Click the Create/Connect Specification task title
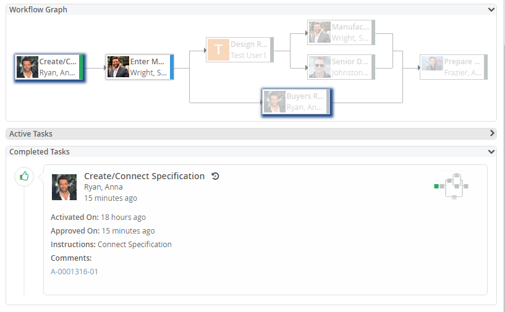 pyautogui.click(x=144, y=176)
